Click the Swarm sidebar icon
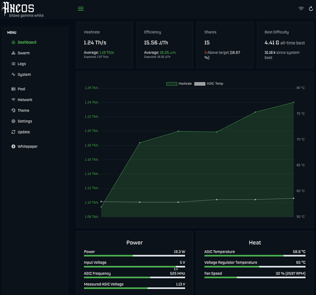 pos(13,53)
